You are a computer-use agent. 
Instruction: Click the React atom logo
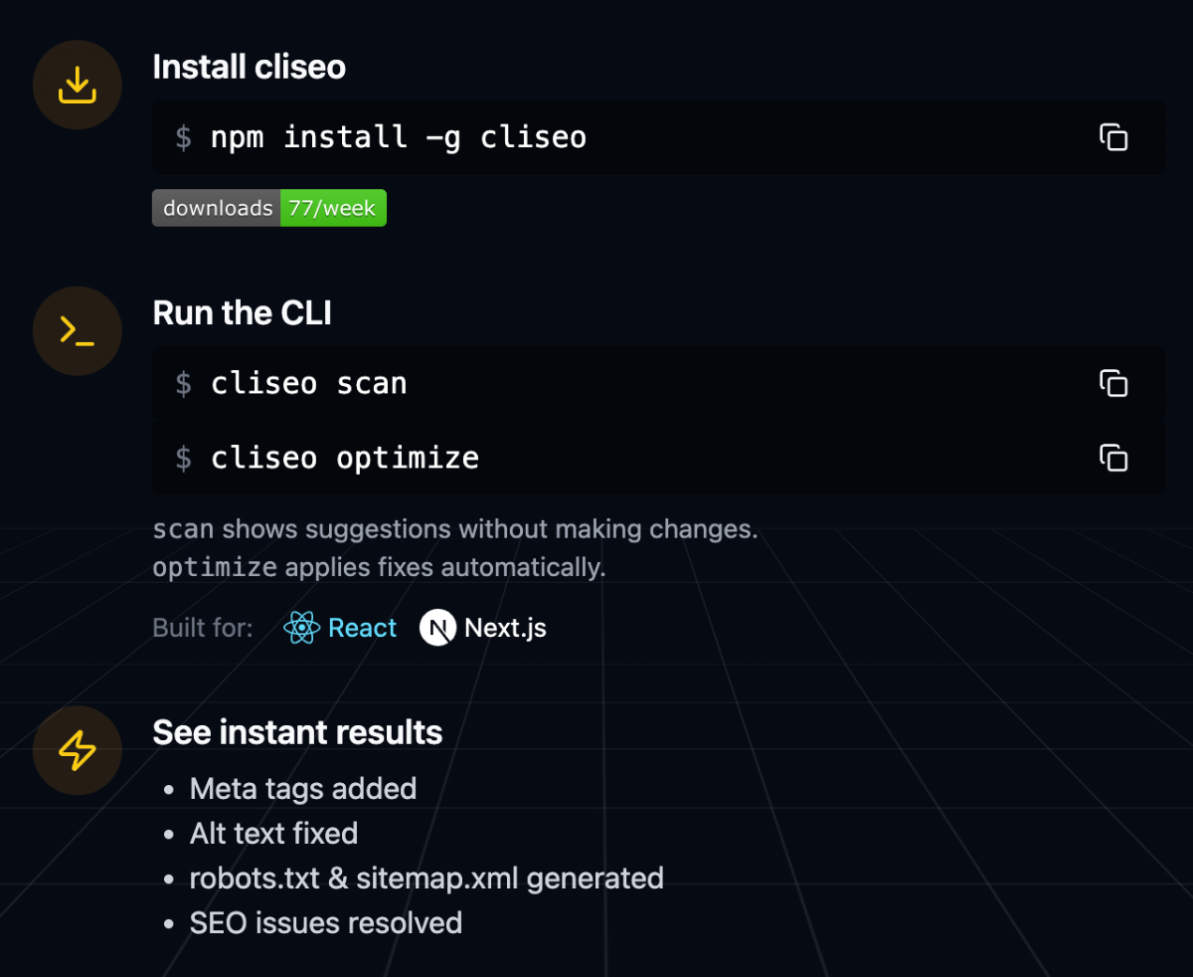pyautogui.click(x=301, y=628)
